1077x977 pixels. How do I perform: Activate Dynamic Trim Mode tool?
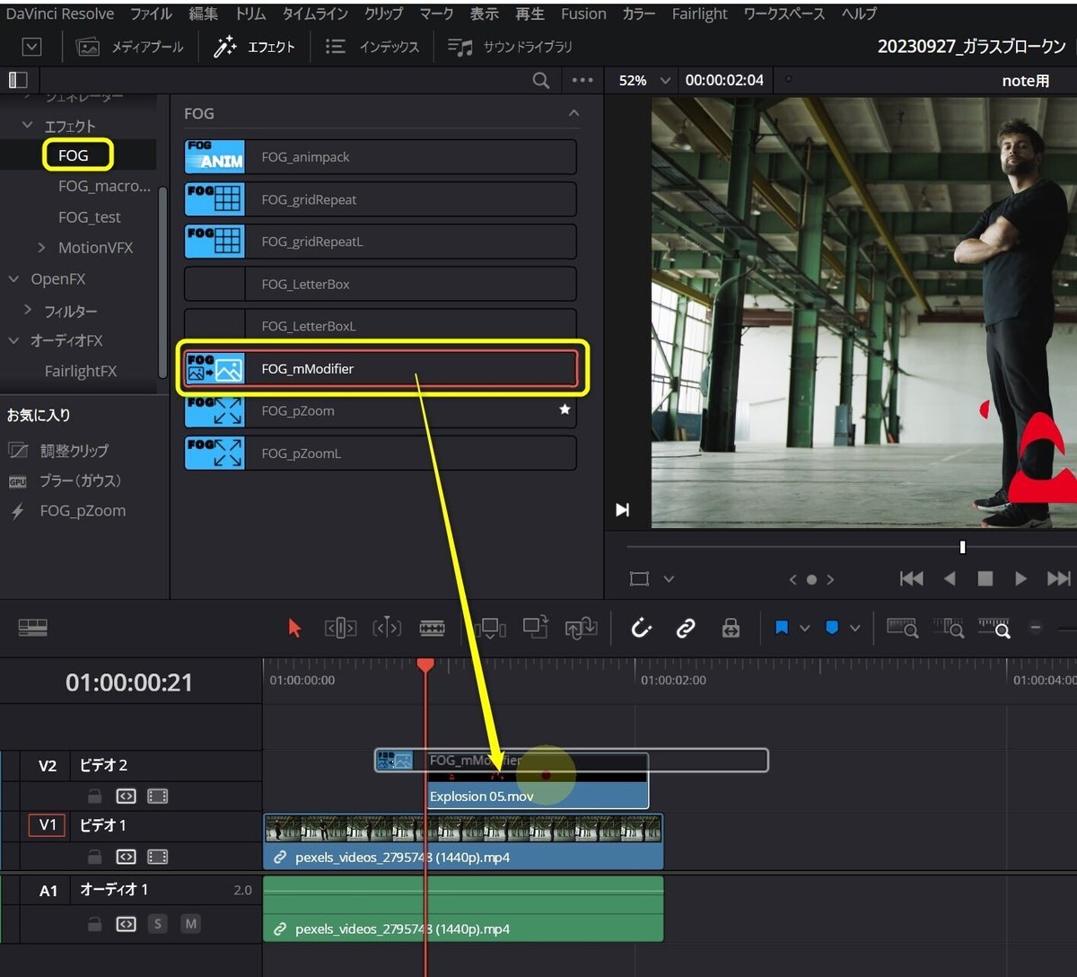(386, 629)
